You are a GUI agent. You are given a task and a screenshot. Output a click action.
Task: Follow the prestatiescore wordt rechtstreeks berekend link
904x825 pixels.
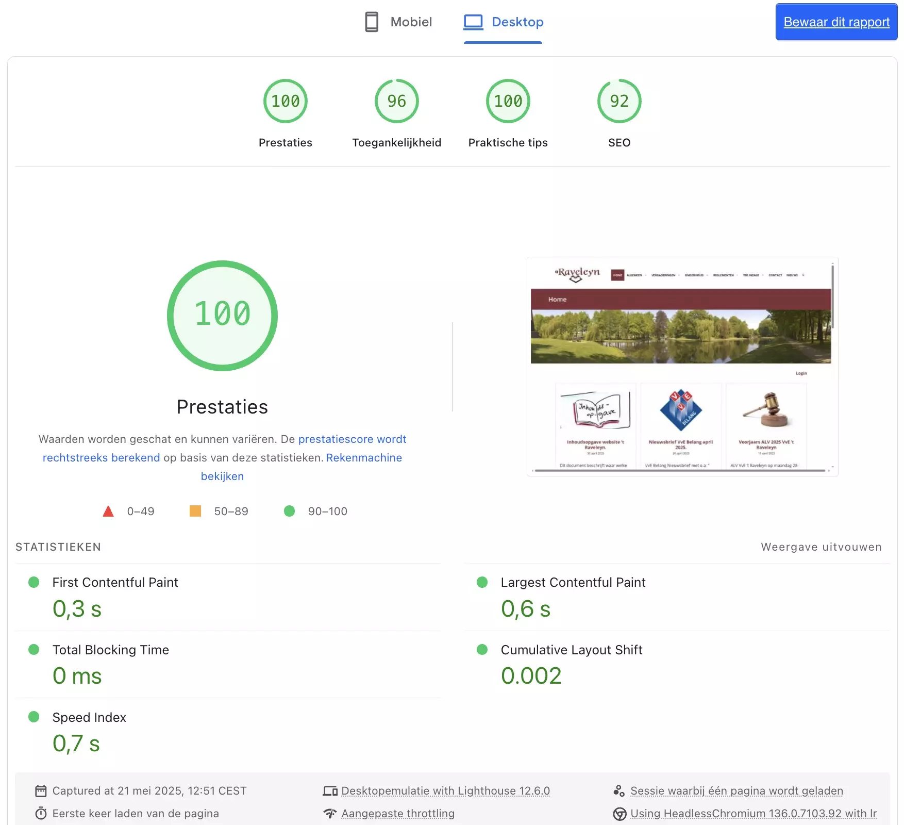click(352, 439)
